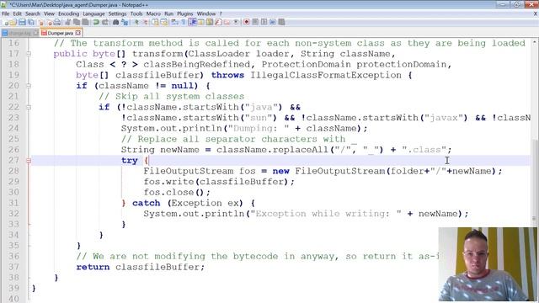Click the Paste toolbar icon
The width and height of the screenshot is (539, 303).
(x=85, y=22)
